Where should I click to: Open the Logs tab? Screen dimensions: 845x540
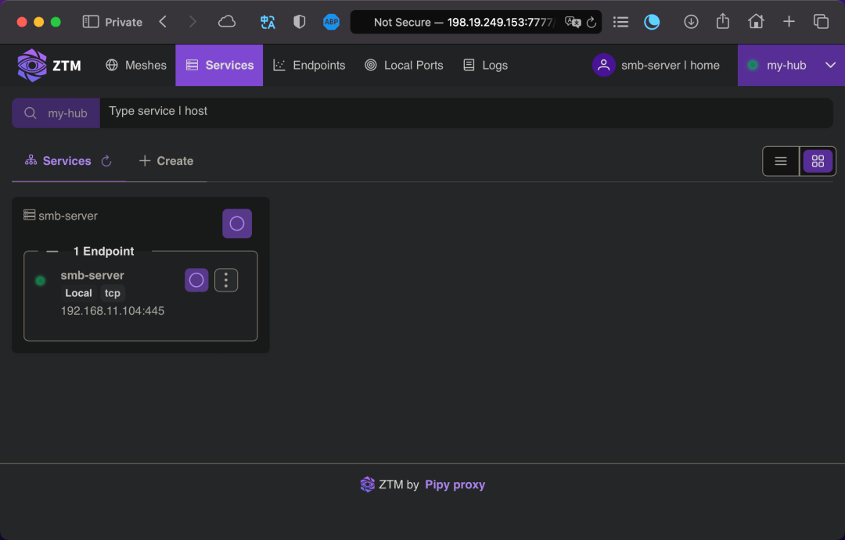(485, 65)
